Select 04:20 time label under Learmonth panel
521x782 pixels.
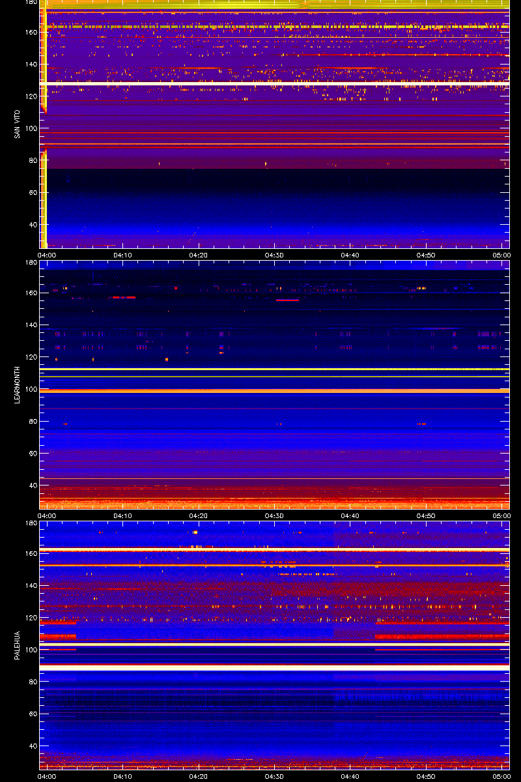pos(199,515)
